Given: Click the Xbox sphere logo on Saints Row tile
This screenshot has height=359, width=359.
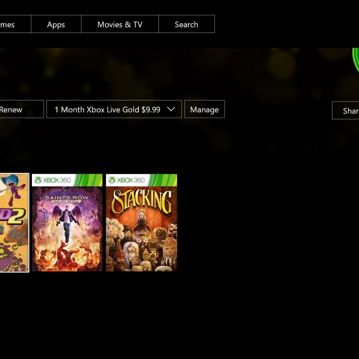Looking at the screenshot, I should (x=38, y=180).
